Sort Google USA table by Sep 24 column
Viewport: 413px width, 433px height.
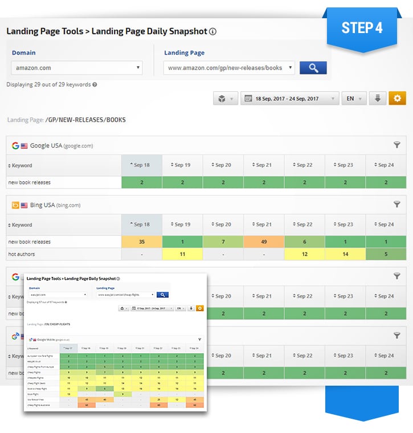[x=386, y=165]
